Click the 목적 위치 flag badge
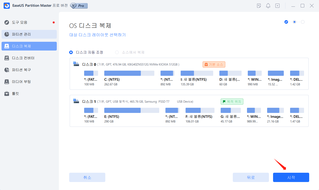Screen dimensions: 319x190 coord(232,102)
